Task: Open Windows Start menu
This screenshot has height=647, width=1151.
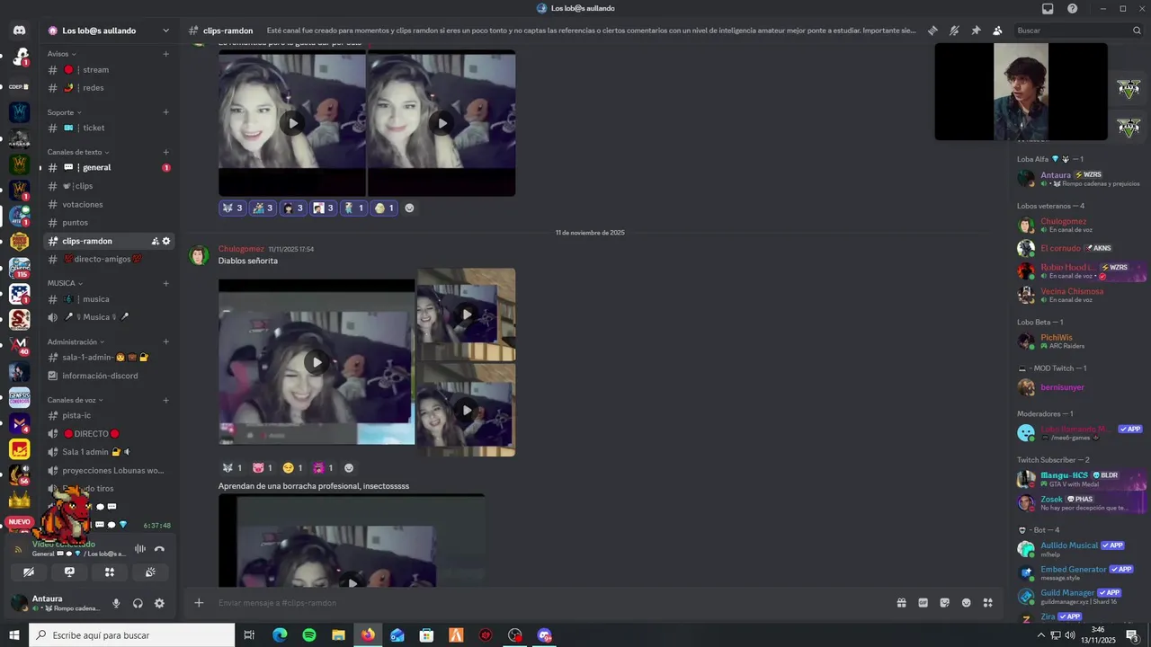Action: tap(14, 635)
